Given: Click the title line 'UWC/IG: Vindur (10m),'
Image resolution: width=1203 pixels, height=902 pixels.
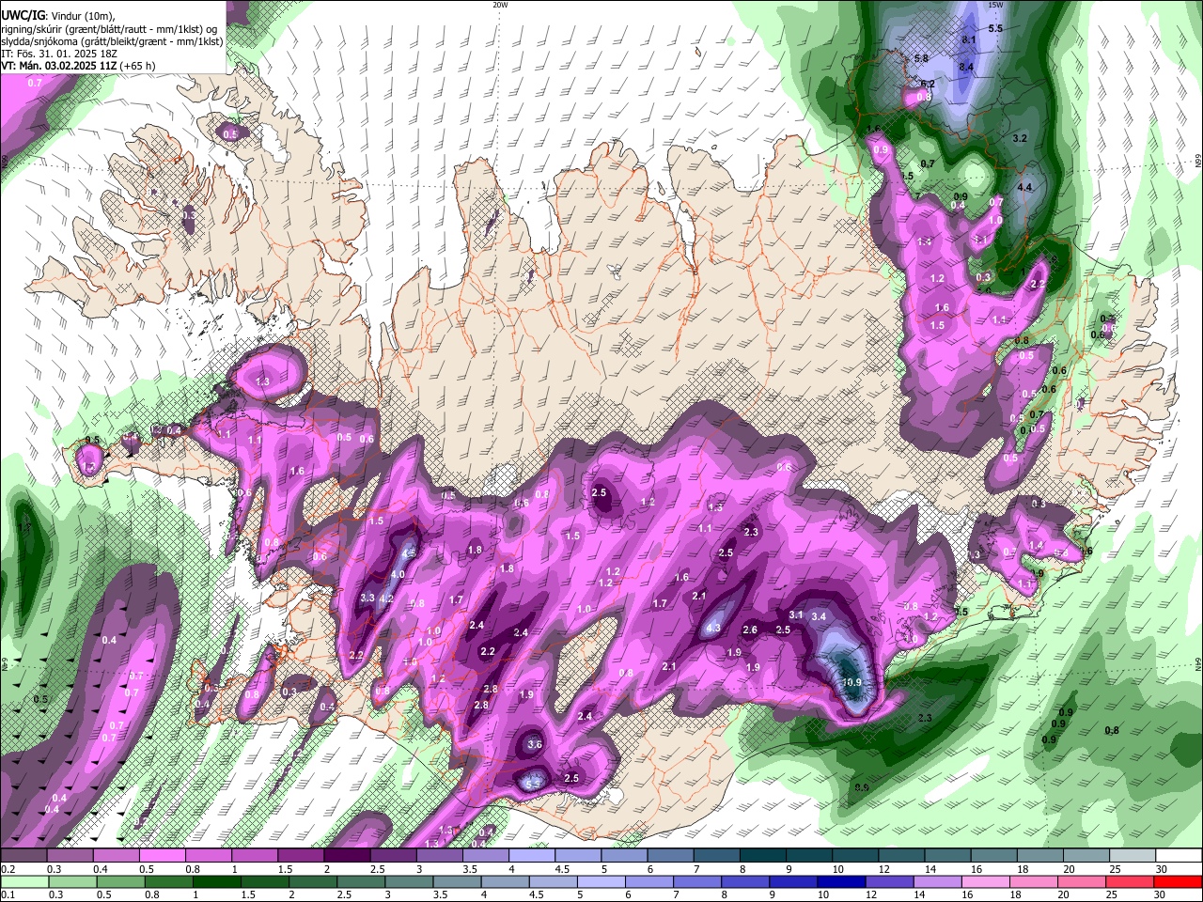Looking at the screenshot, I should coord(56,15).
